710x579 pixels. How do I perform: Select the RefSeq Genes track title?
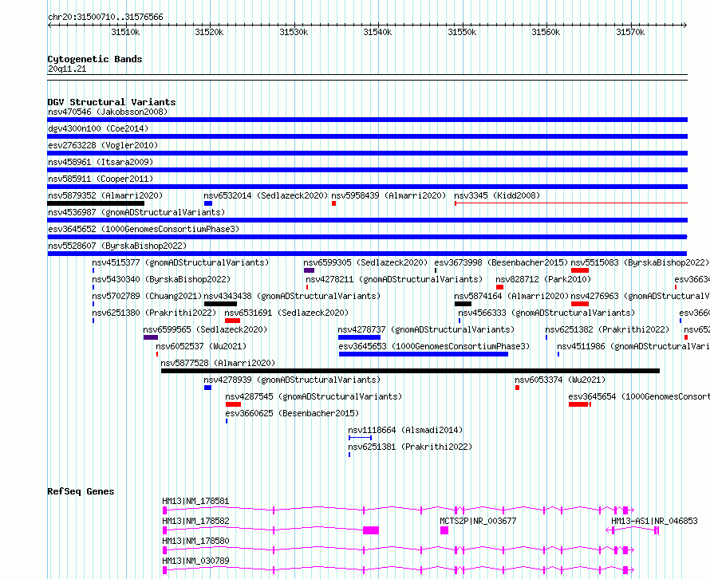pos(81,491)
